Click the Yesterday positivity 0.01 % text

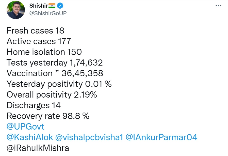pos(59,84)
